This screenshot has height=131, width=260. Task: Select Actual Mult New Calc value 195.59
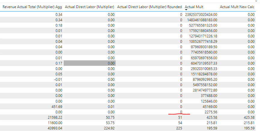[x=249, y=128]
